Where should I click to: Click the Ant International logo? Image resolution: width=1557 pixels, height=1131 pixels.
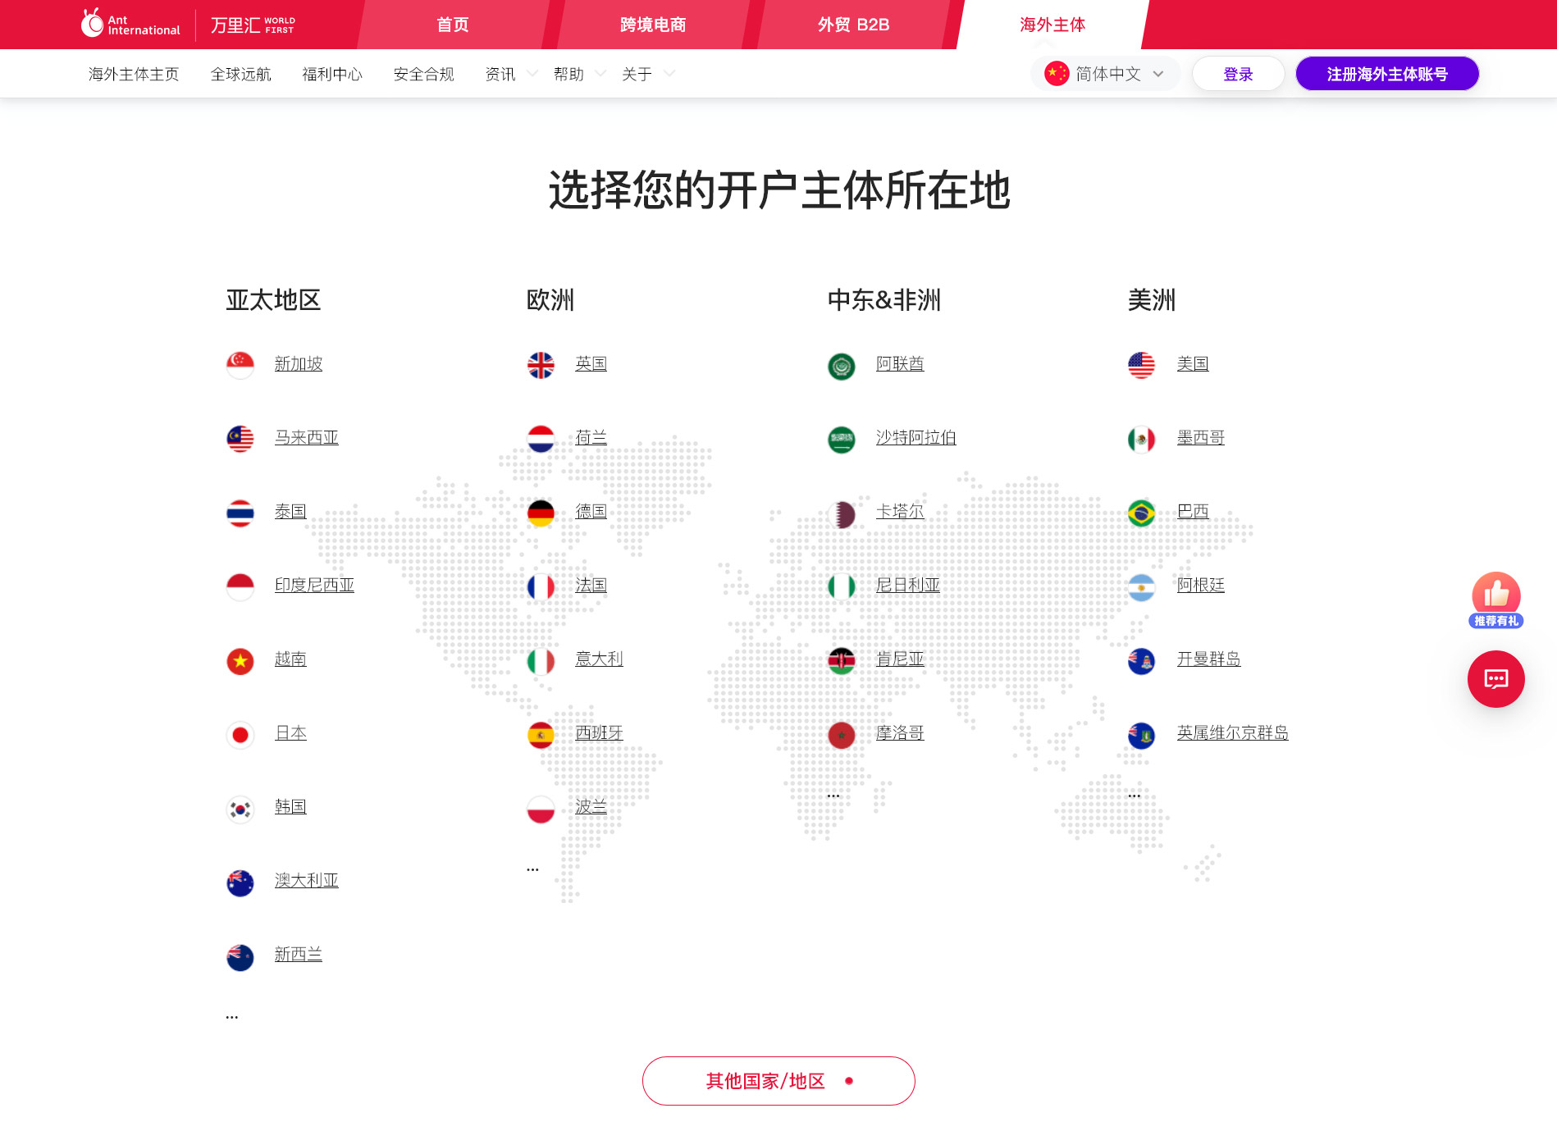click(x=130, y=25)
